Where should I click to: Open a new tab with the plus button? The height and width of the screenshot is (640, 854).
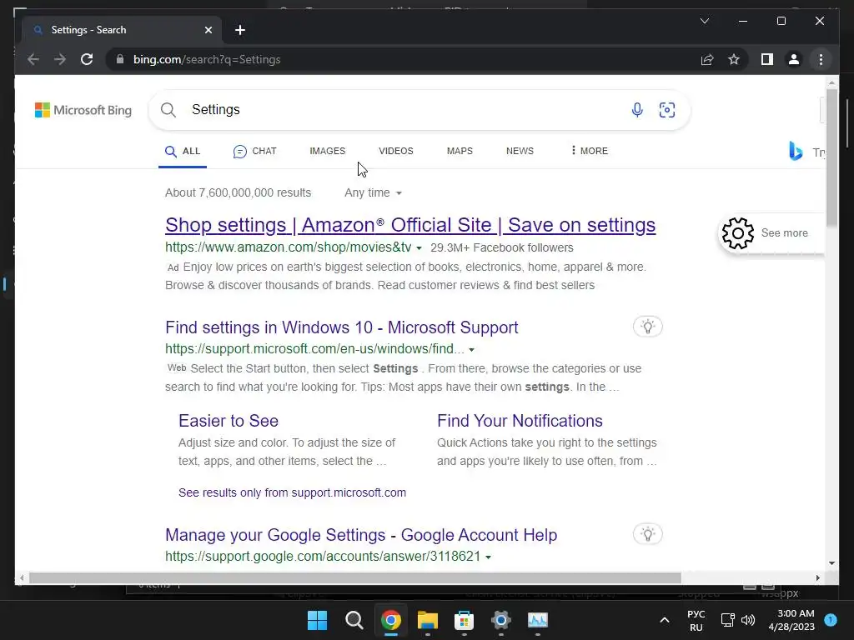pos(239,30)
